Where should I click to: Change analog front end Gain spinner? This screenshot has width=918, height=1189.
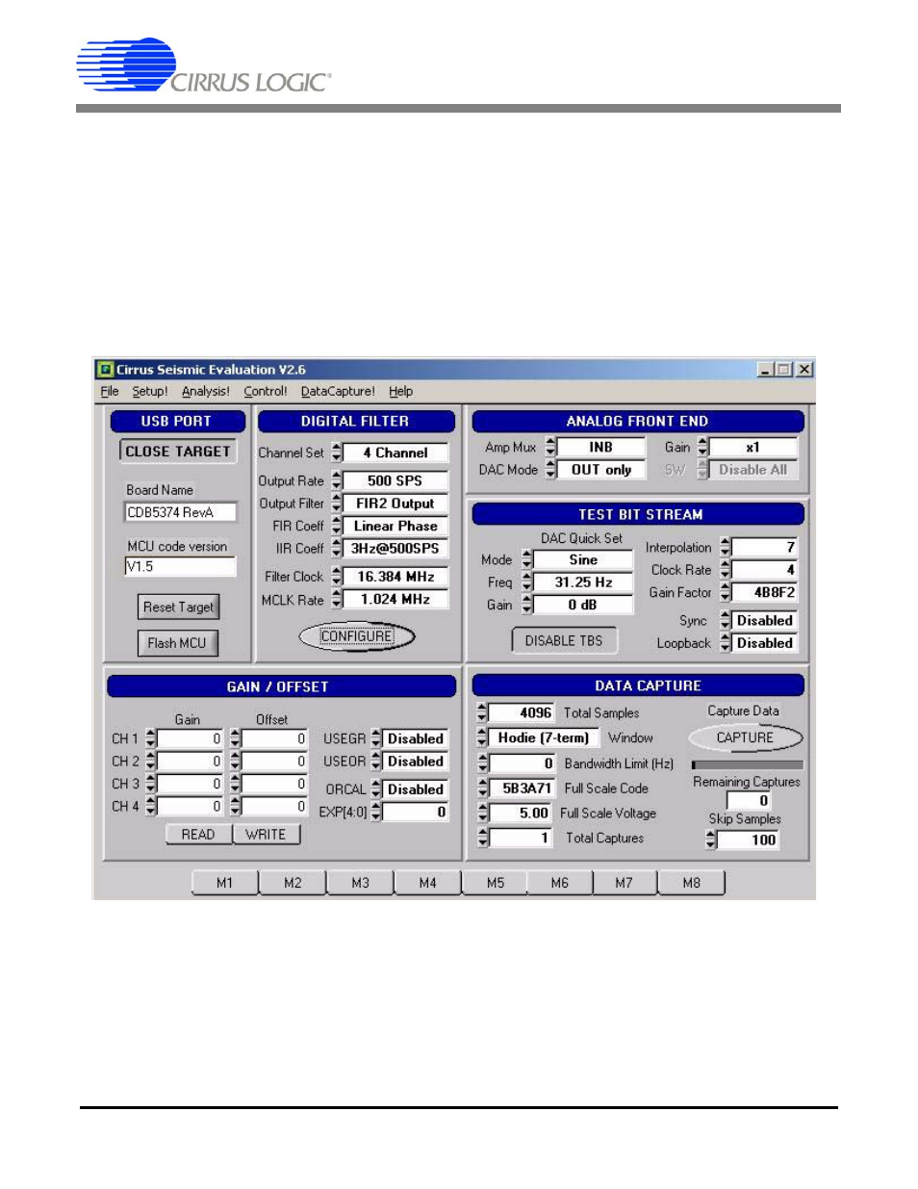click(x=702, y=448)
